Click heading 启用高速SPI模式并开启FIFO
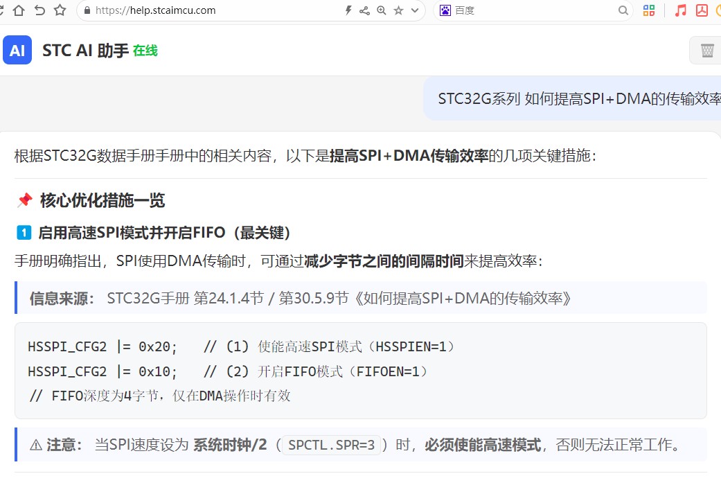721x485 pixels. click(164, 232)
